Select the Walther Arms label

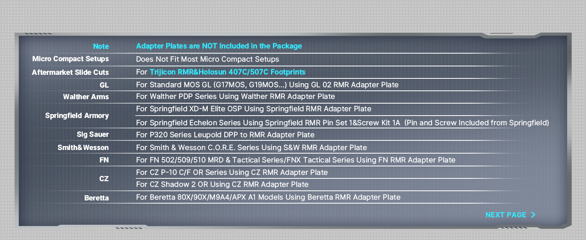pos(86,97)
